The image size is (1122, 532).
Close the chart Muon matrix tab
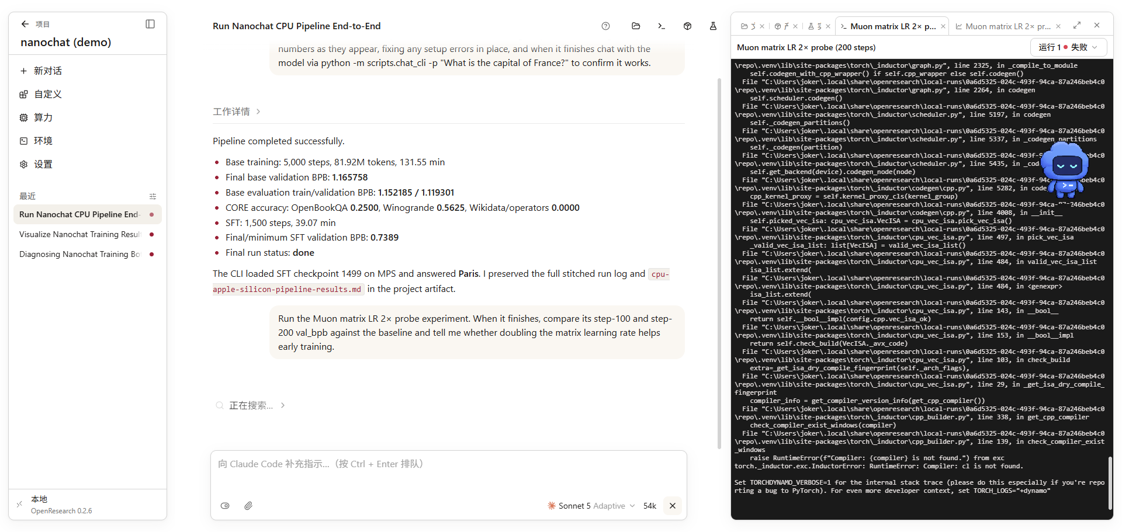[x=1058, y=26]
